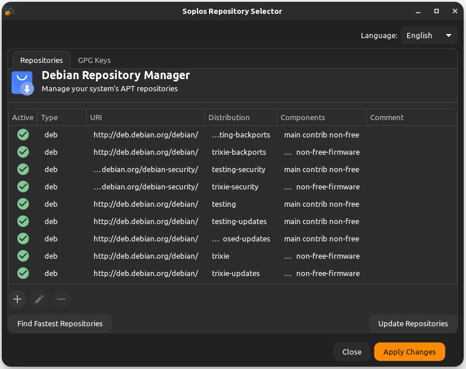Select the edit repository pencil icon
Screen dimensions: 466x369
point(39,299)
